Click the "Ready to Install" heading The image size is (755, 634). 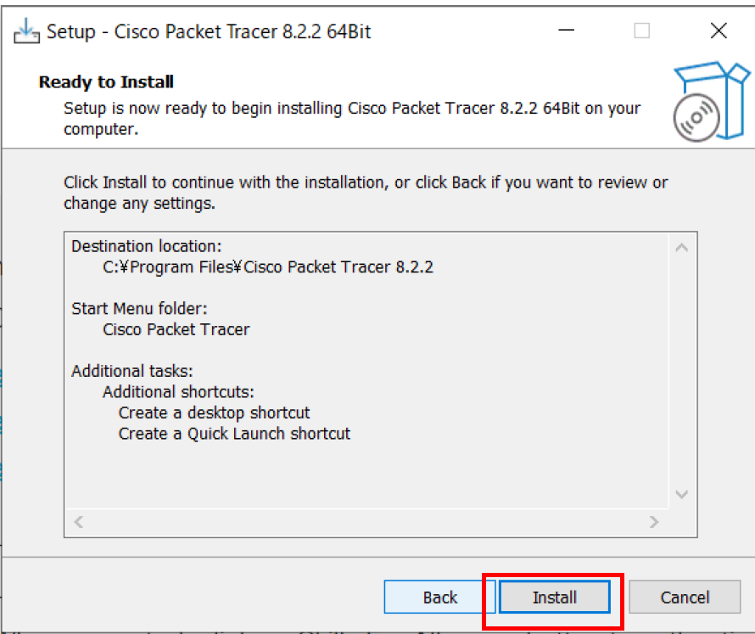(x=107, y=82)
